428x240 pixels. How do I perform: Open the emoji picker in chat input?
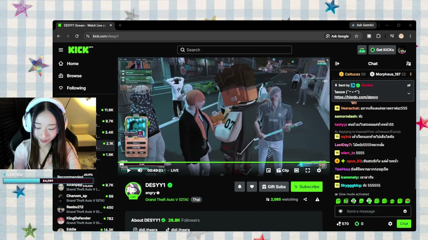(405, 211)
